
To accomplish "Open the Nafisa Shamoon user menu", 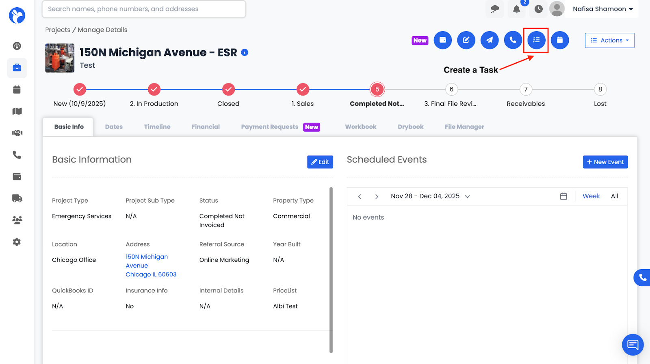I will coord(602,9).
